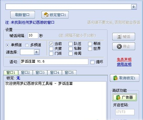Screen dimensions: 143x120
Task: Click the 停止 button label
Action: 126,46
